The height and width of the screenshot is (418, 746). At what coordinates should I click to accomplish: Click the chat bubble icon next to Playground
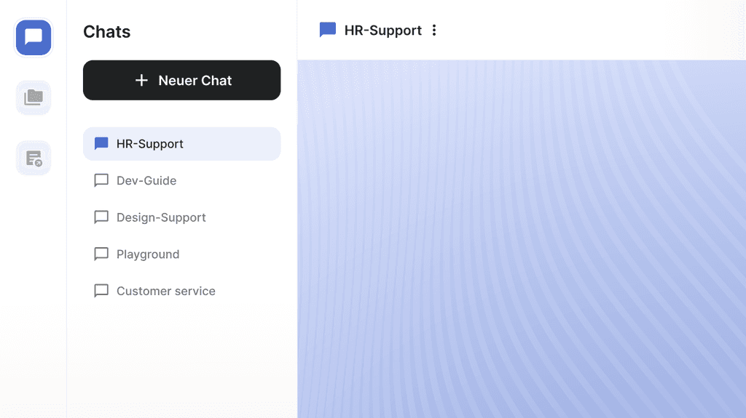pyautogui.click(x=101, y=254)
